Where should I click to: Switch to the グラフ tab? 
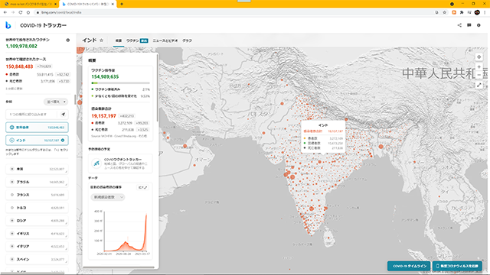tap(187, 40)
